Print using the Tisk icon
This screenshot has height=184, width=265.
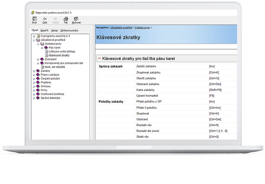(x=66, y=19)
